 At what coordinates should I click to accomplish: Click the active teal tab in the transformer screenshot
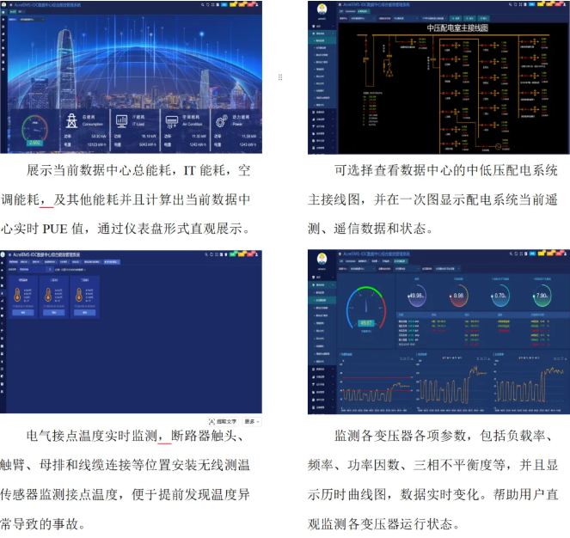click(400, 261)
